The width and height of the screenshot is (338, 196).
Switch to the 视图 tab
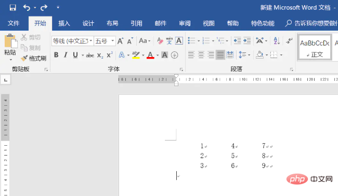pyautogui.click(x=209, y=23)
